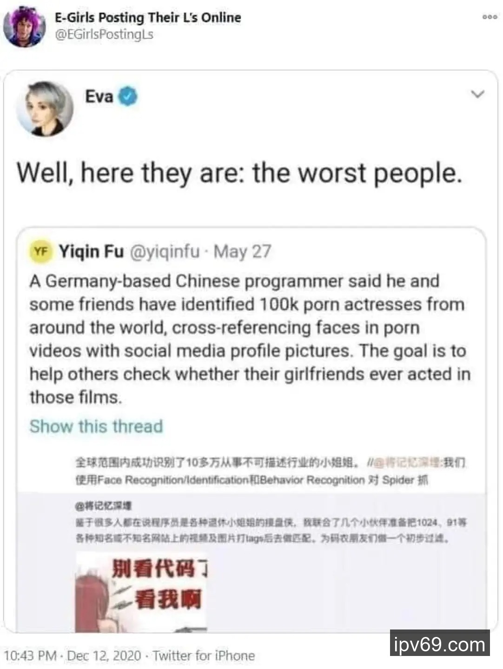Click the YF avatar of Yiqin Fu

[41, 251]
